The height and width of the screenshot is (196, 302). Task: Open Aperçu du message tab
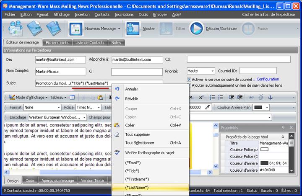point(57,181)
